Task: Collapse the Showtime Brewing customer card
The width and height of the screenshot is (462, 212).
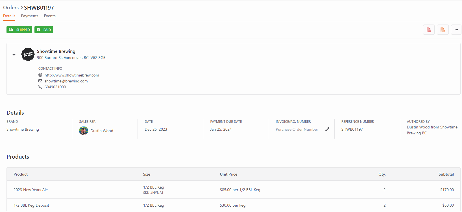Action: point(14,54)
